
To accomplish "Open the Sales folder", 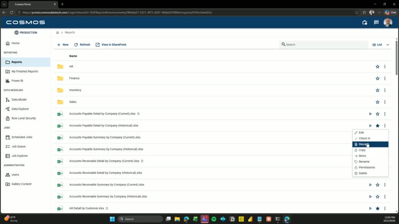I will [x=73, y=102].
